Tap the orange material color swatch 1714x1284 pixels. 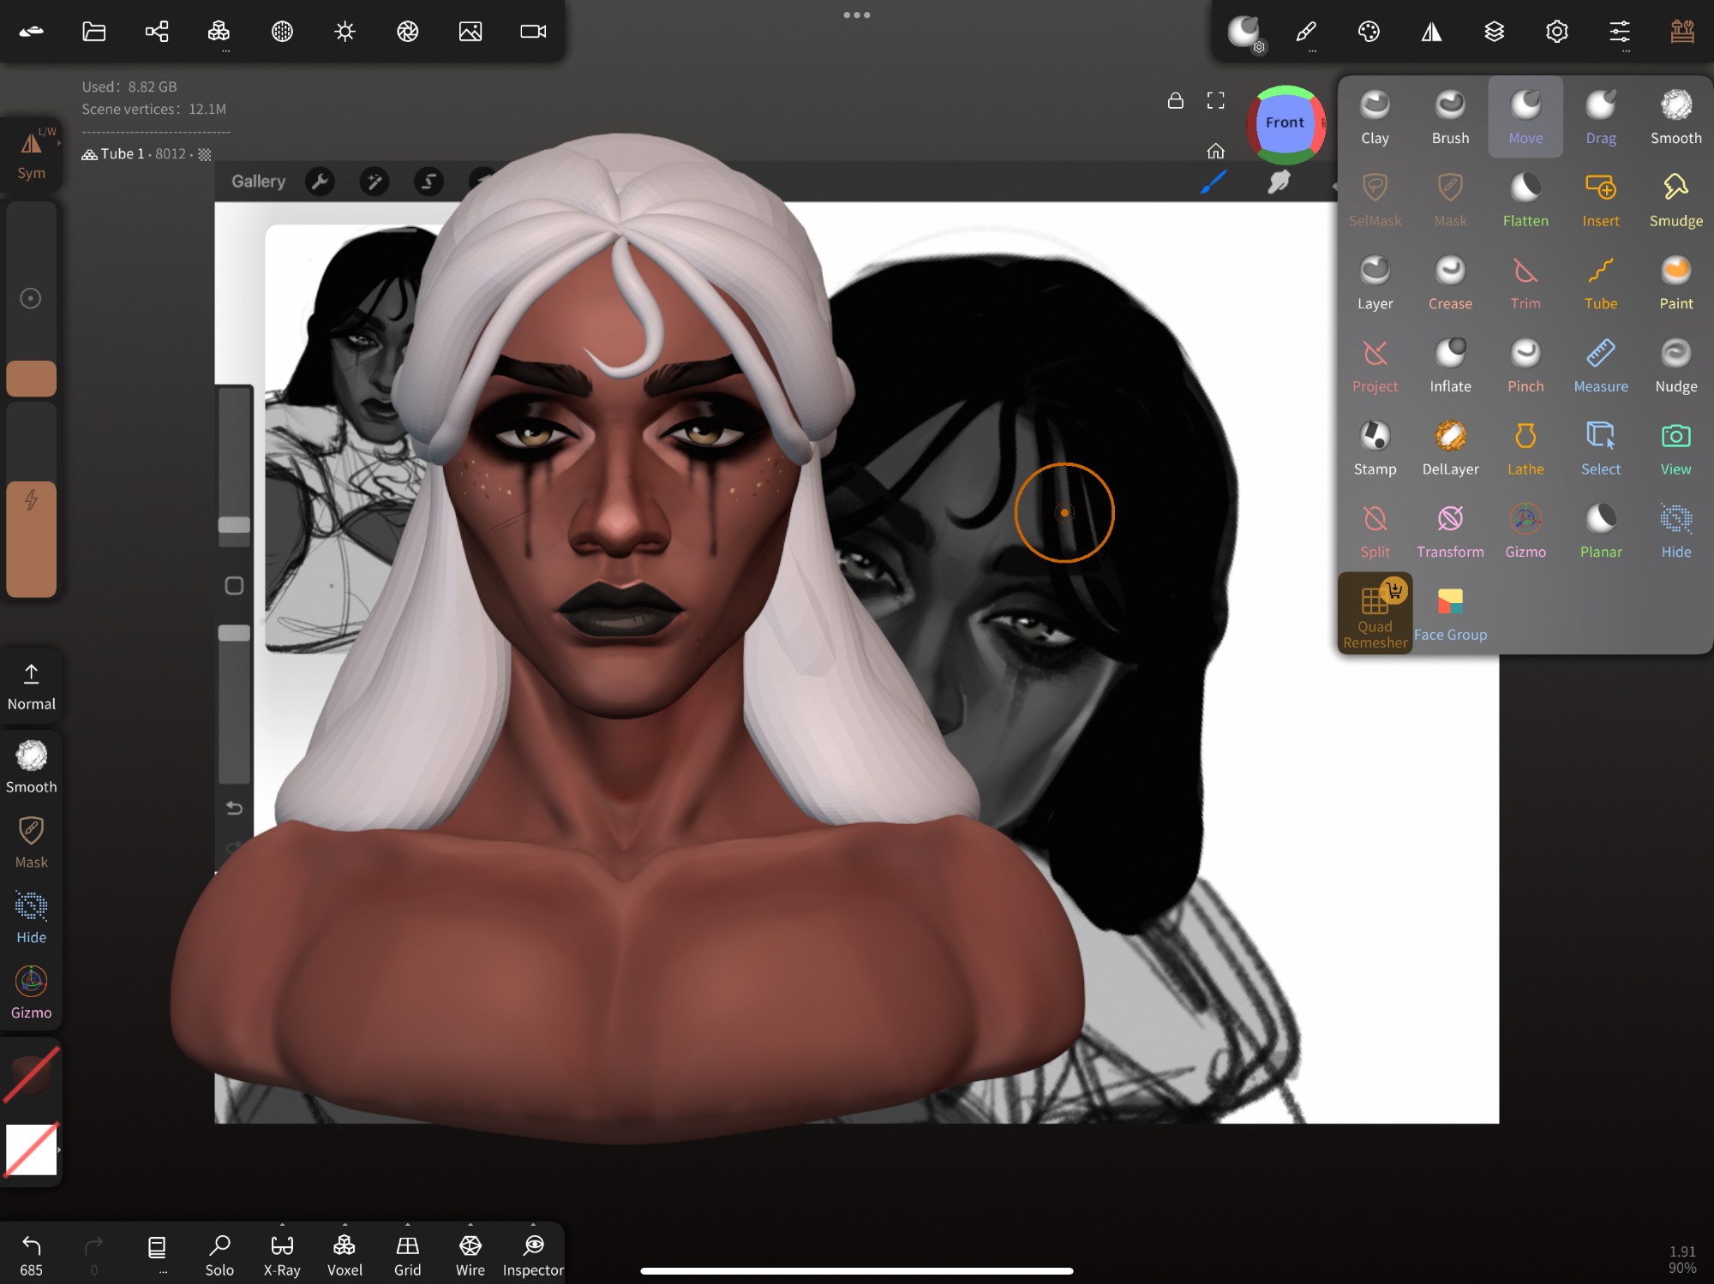[32, 378]
